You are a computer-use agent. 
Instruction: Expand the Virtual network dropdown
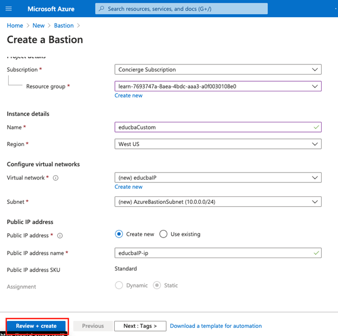tap(218, 177)
